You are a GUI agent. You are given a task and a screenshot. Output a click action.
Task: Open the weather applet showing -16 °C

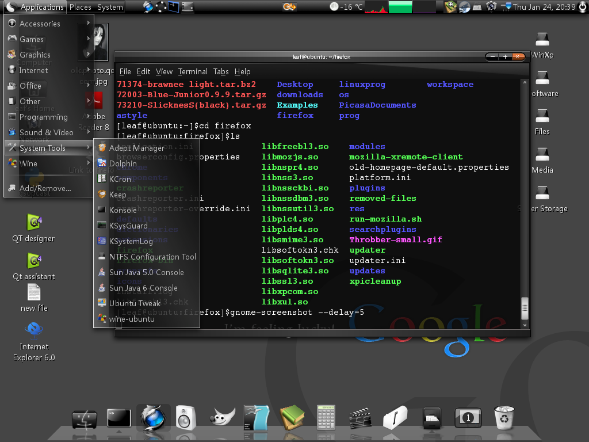[x=346, y=7]
